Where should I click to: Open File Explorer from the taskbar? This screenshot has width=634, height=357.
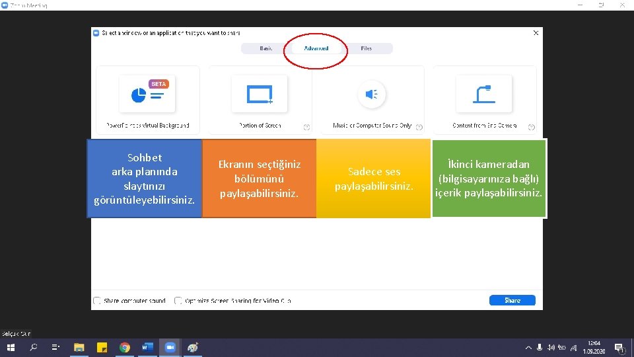tap(79, 347)
